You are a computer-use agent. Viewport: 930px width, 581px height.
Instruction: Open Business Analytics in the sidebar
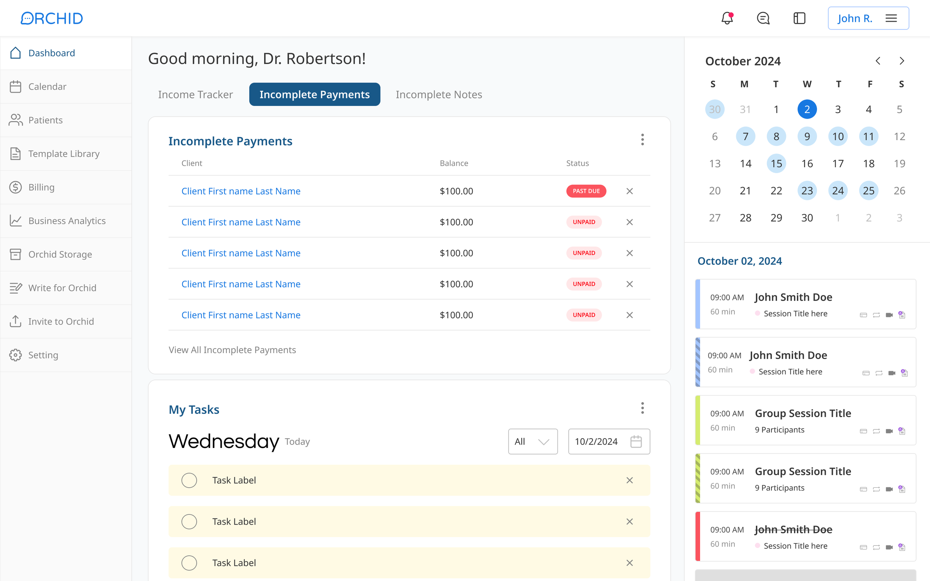click(67, 220)
